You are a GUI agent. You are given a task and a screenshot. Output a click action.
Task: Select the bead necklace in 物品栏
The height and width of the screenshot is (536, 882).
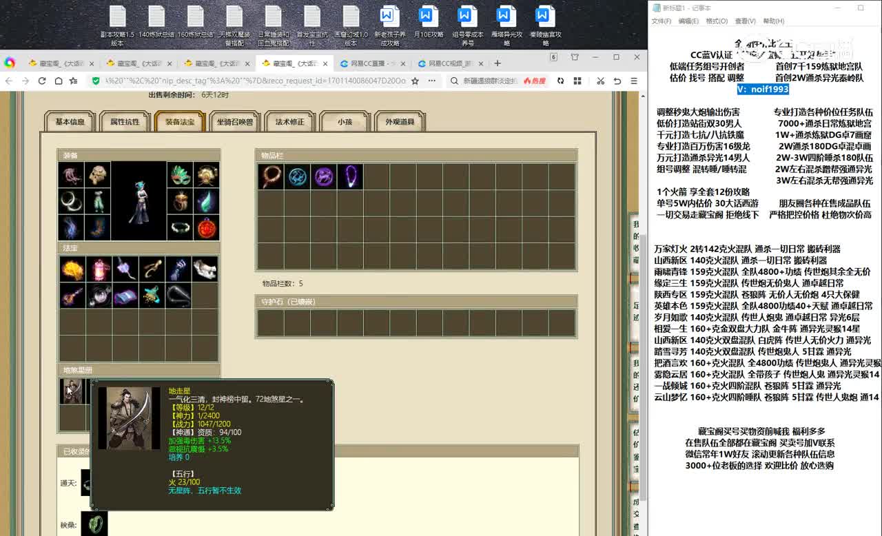tap(270, 176)
